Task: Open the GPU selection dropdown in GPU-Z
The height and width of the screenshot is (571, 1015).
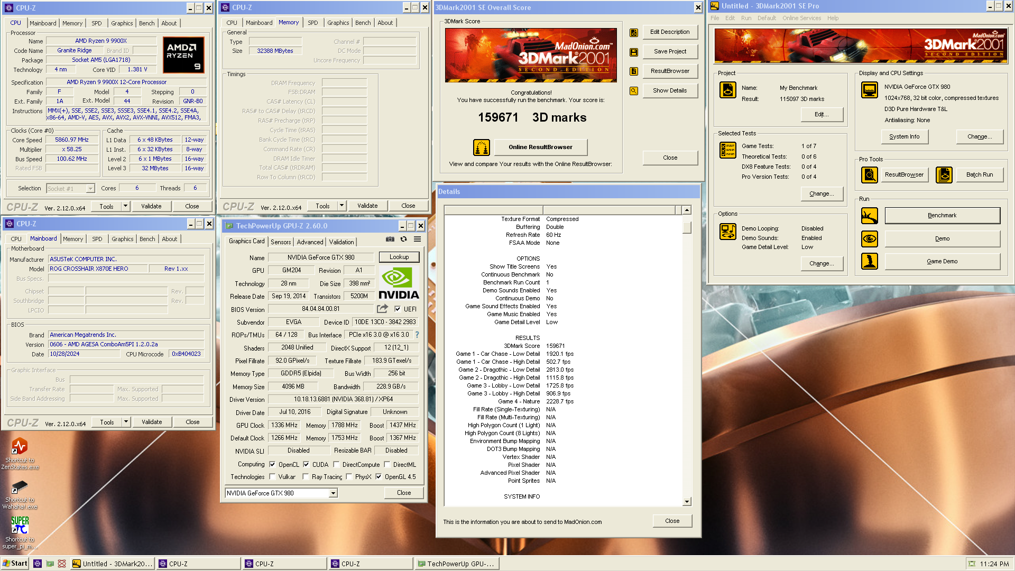Action: [x=333, y=493]
